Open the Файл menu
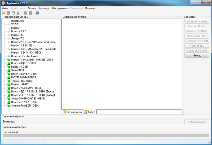 (x=5, y=8)
